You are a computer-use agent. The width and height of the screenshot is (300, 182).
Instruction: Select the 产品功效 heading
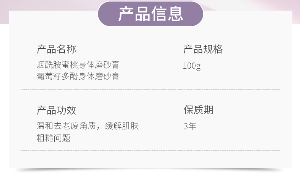[x=56, y=110]
